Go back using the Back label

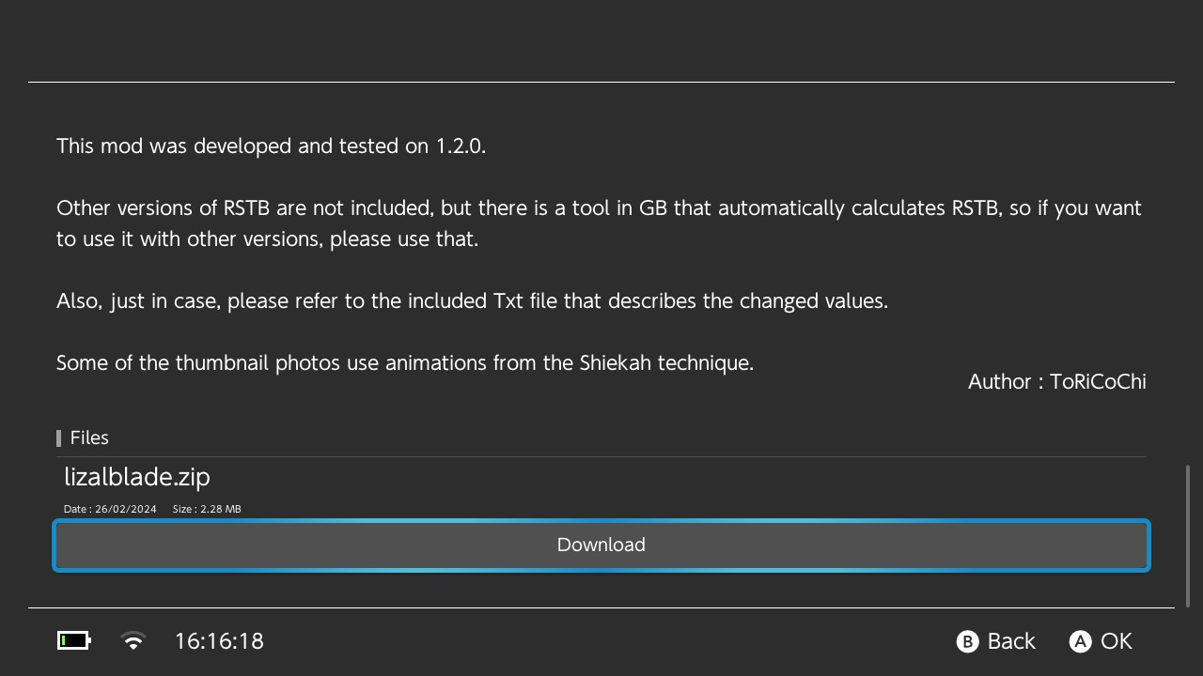coord(1011,641)
